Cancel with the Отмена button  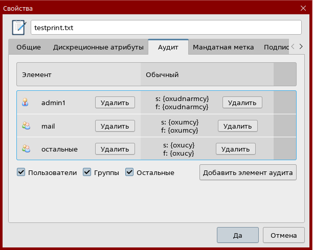coord(283,235)
